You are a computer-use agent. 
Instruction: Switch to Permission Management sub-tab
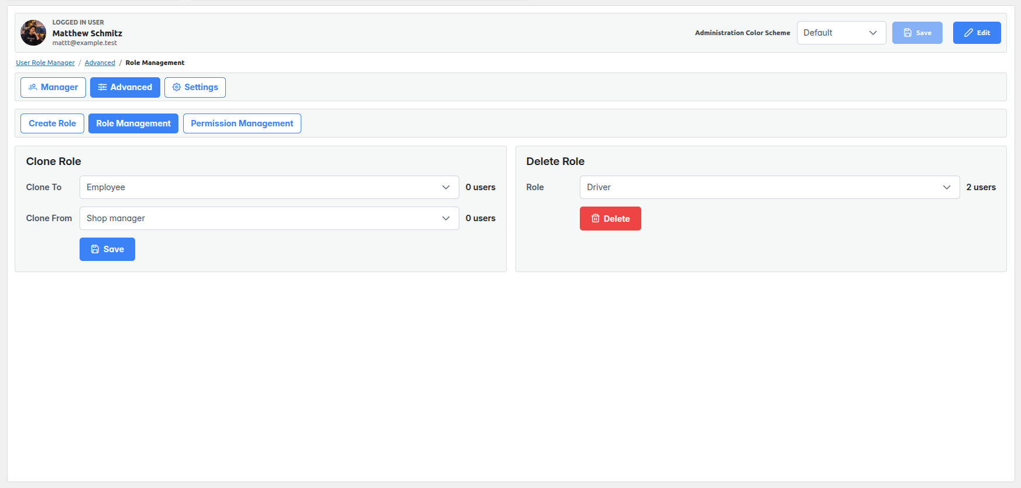pyautogui.click(x=242, y=123)
